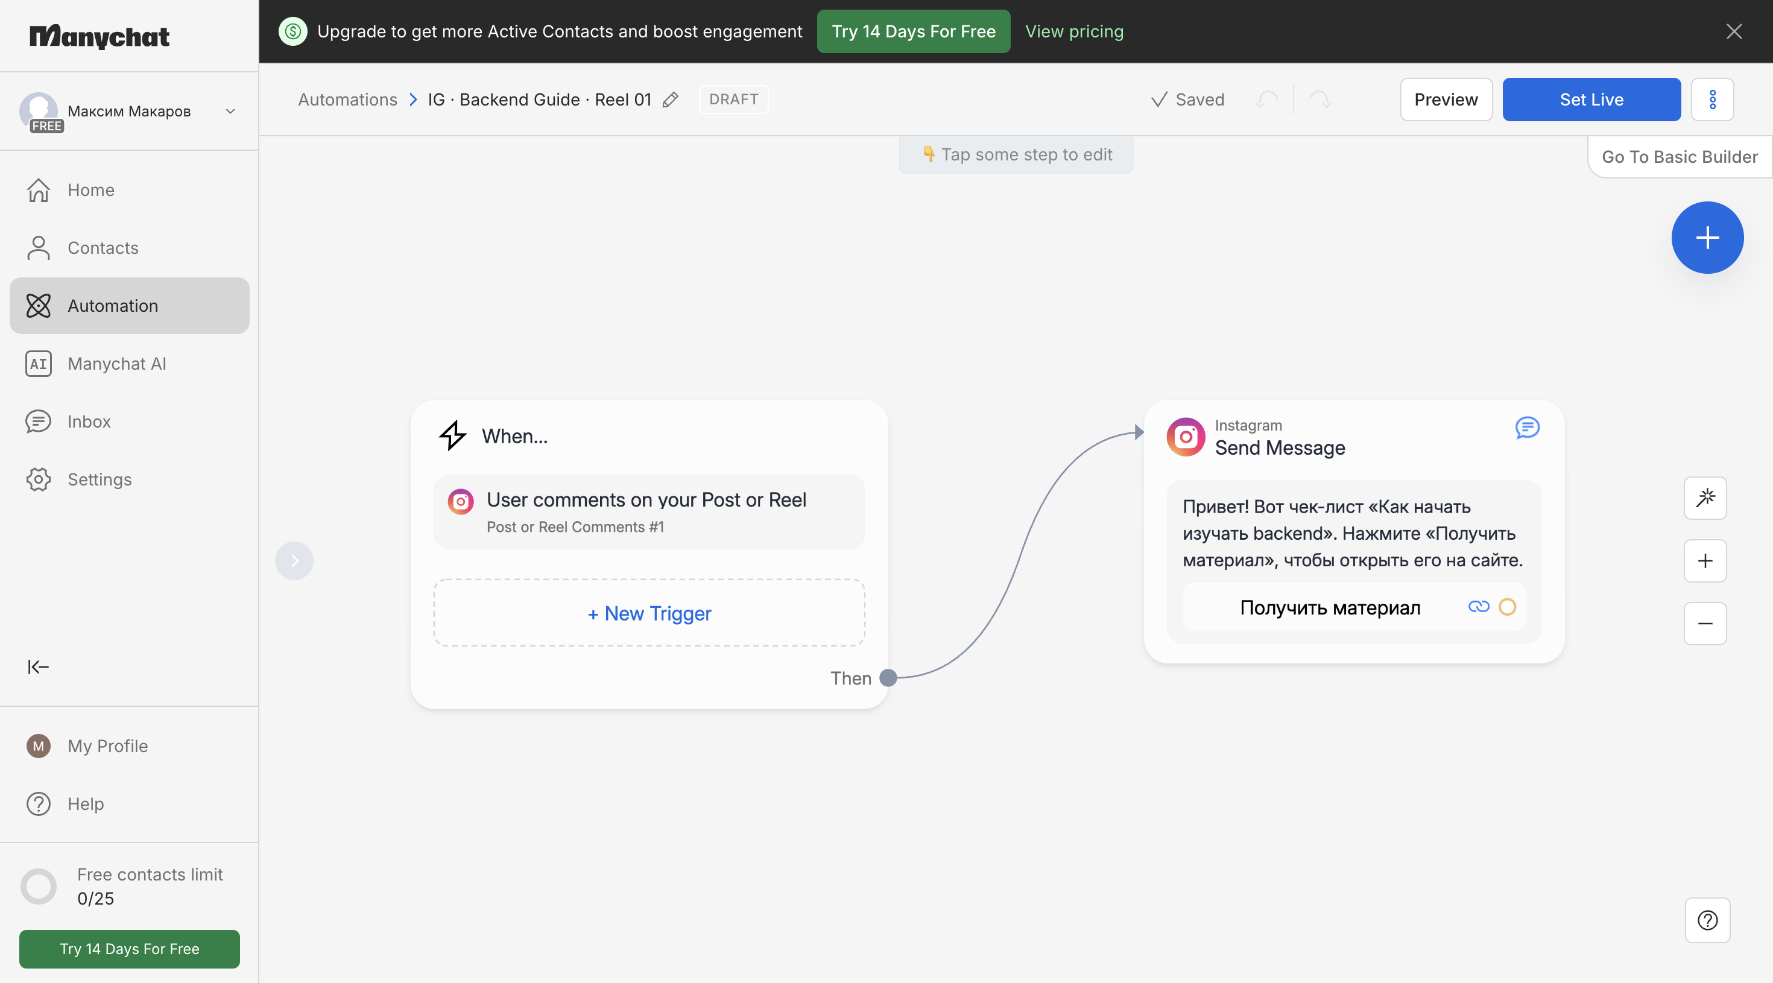Click the Redo arrow
Viewport: 1773px width, 983px height.
pos(1319,99)
